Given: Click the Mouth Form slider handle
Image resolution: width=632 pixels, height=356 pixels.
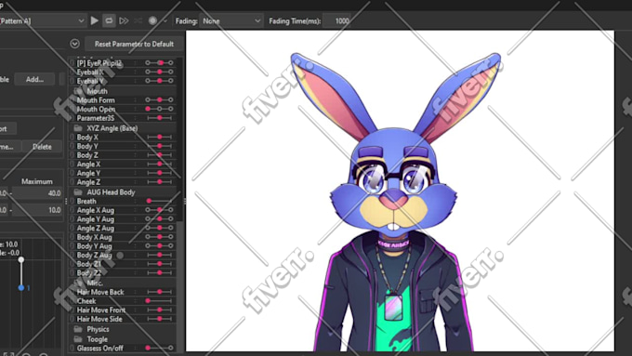Looking at the screenshot, I should [x=160, y=99].
